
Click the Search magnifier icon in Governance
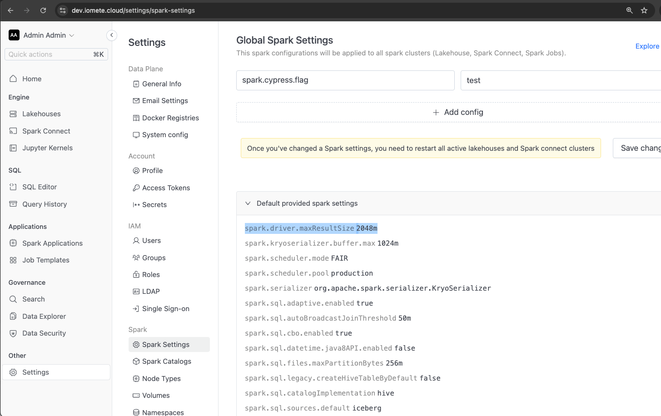coord(13,299)
